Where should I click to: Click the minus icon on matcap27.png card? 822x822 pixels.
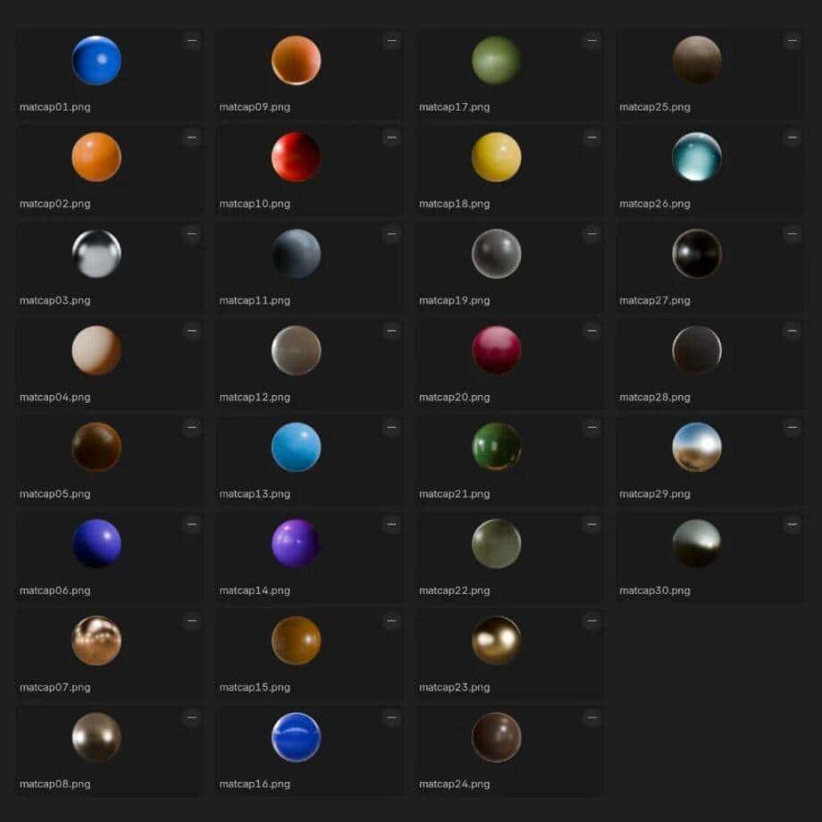tap(793, 234)
